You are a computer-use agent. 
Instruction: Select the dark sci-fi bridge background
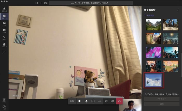pos(171,38)
